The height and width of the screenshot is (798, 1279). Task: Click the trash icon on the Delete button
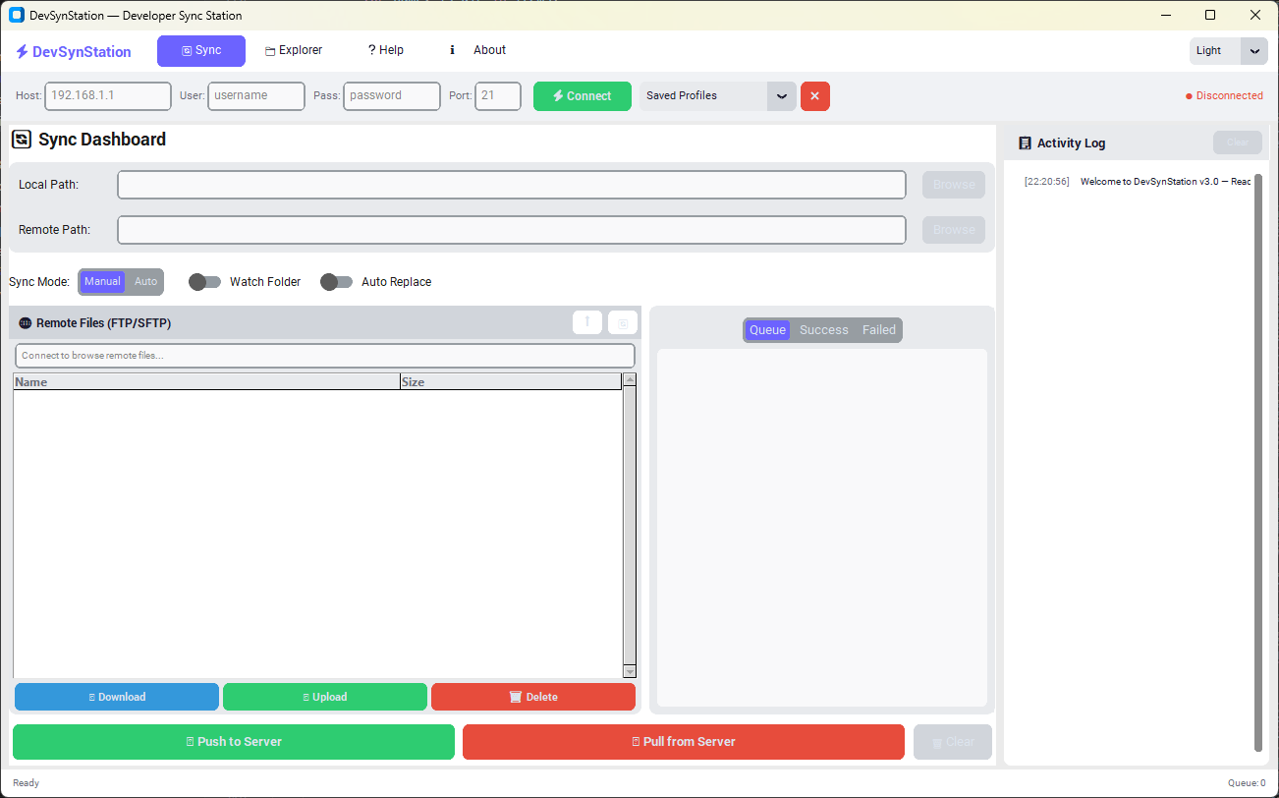pos(515,697)
